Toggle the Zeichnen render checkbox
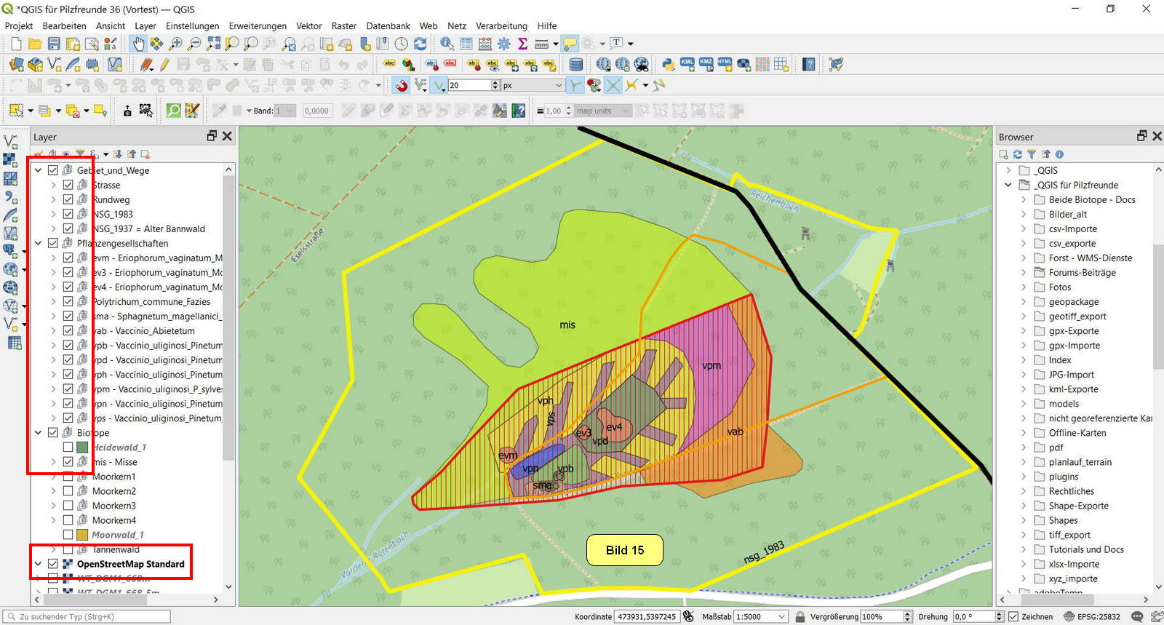This screenshot has width=1164, height=625. coord(1013,616)
